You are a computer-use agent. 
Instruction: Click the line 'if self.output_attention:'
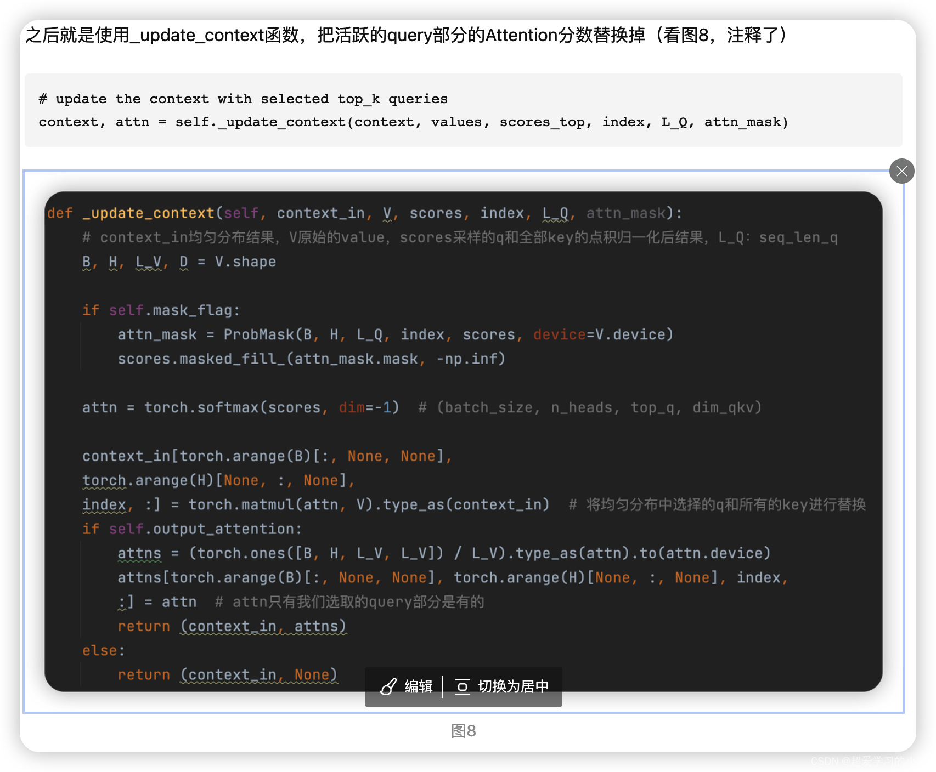(x=192, y=529)
